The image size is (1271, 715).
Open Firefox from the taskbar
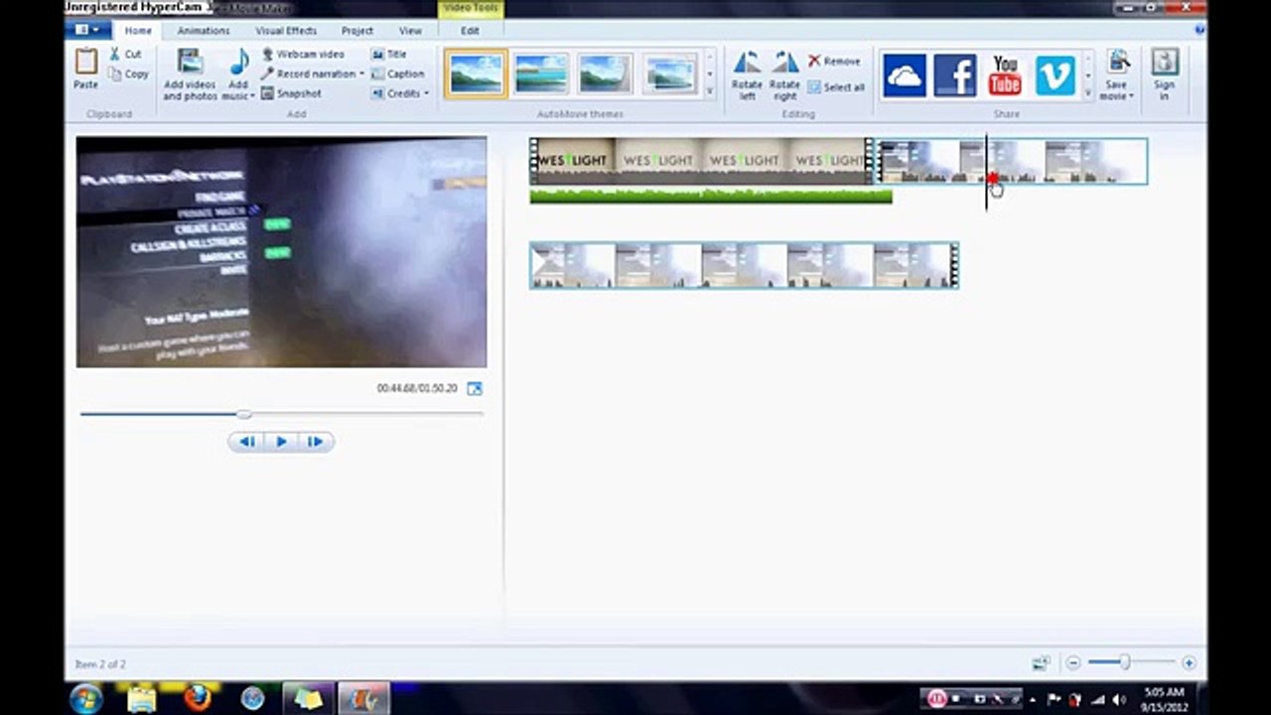click(x=197, y=699)
